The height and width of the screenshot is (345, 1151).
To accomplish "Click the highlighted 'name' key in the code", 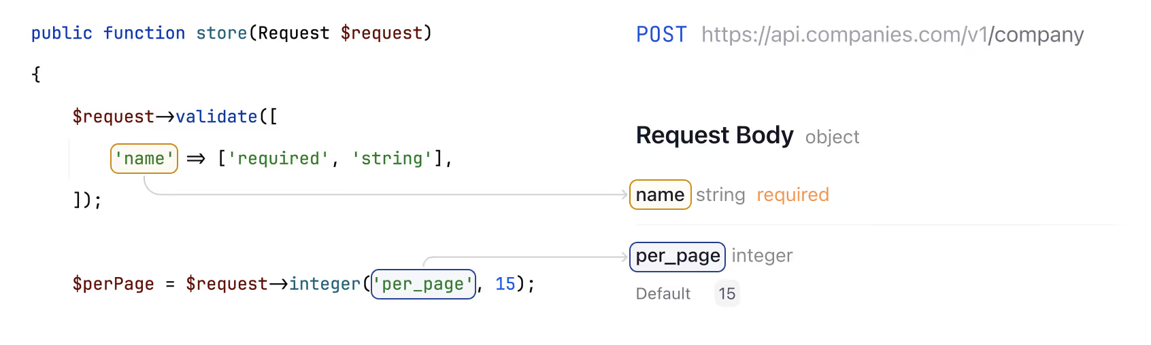I will [x=144, y=158].
